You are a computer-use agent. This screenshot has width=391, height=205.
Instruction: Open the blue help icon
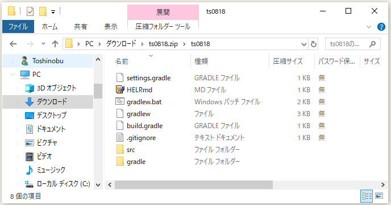click(381, 27)
